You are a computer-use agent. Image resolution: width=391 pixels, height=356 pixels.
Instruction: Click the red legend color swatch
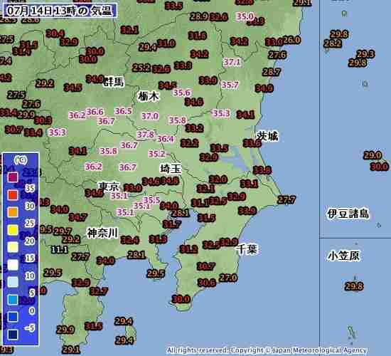click(13, 195)
